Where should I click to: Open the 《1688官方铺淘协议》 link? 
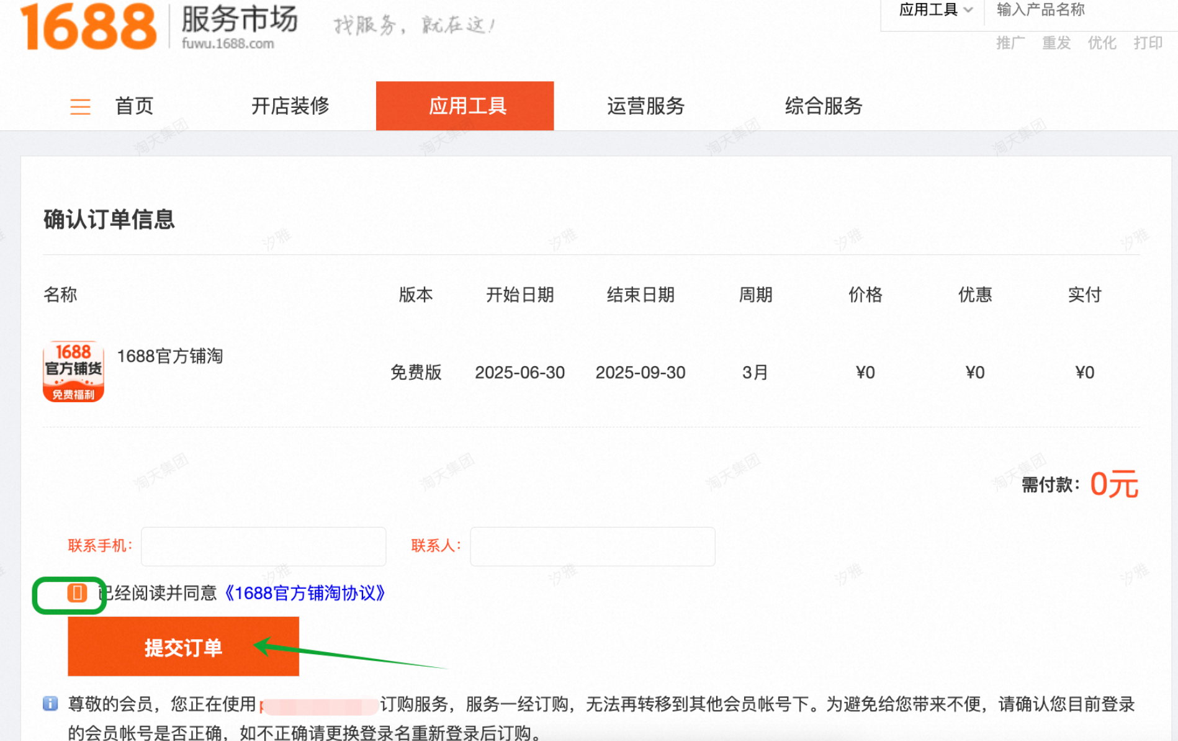[304, 593]
